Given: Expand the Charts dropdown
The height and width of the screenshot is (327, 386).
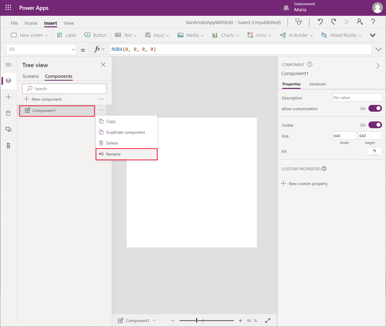Looking at the screenshot, I should pyautogui.click(x=226, y=35).
